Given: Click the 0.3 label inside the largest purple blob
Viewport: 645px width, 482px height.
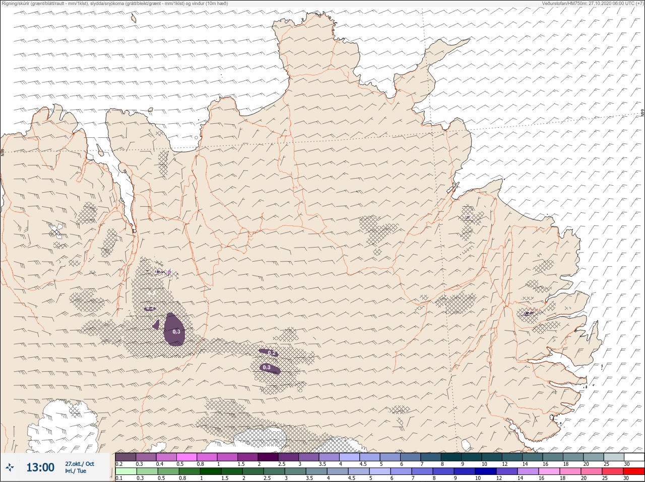Looking at the screenshot, I should 176,332.
